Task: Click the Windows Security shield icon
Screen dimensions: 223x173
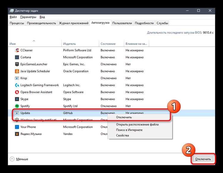Action: 17,120
